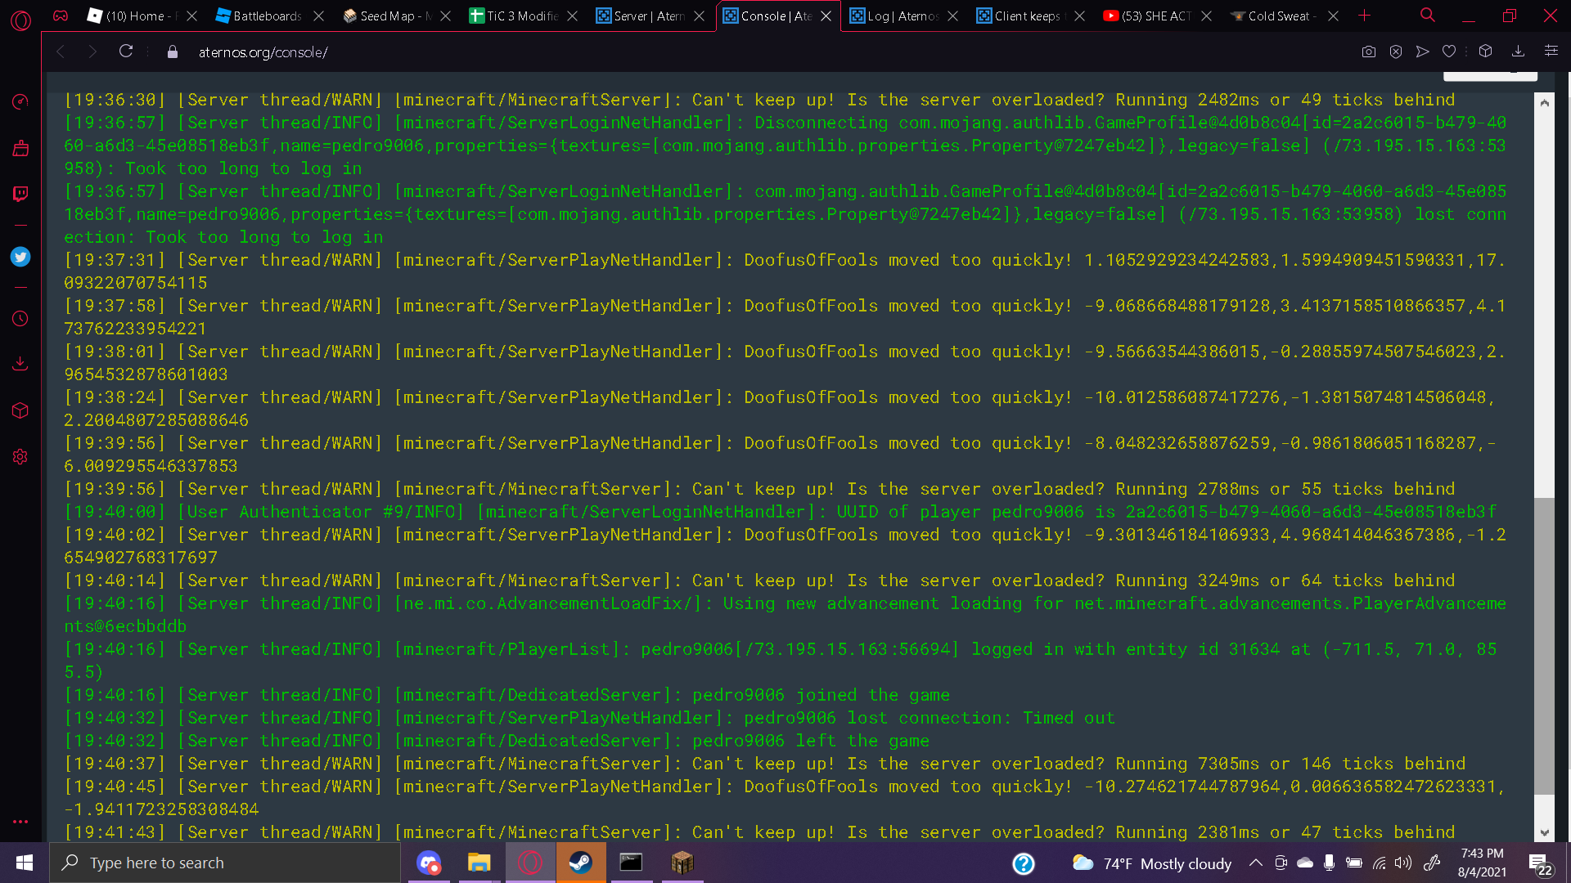This screenshot has width=1571, height=883.
Task: Click the Windows taskbar search box
Action: pyautogui.click(x=225, y=863)
